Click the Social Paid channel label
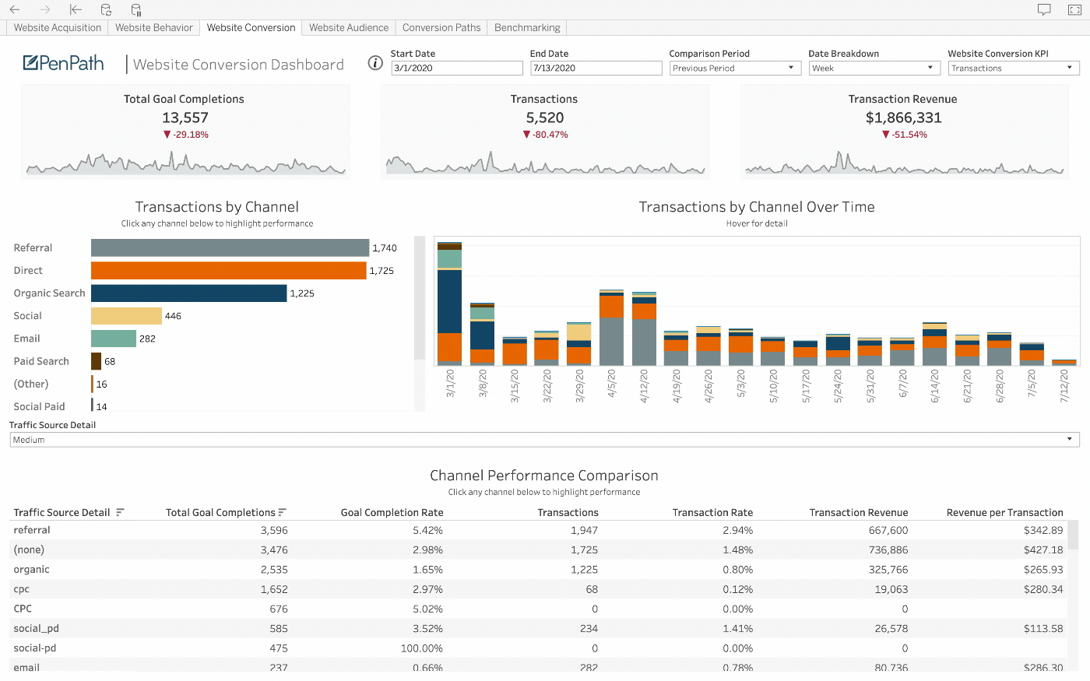1090x681 pixels. point(39,406)
